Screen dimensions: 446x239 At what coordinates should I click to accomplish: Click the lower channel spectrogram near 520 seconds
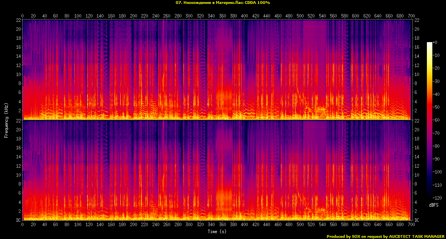click(311, 172)
